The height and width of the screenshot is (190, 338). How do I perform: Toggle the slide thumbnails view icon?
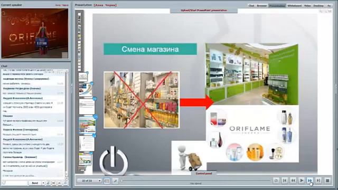pyautogui.click(x=107, y=181)
